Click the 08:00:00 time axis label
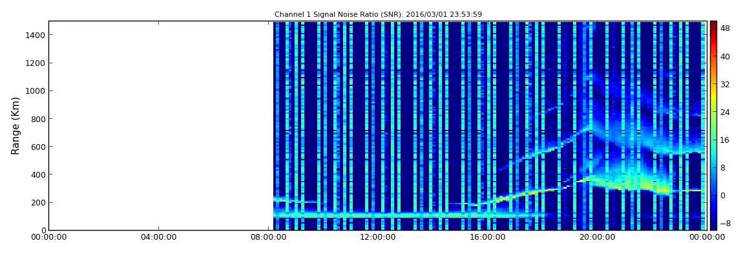This screenshot has width=743, height=263. [267, 237]
